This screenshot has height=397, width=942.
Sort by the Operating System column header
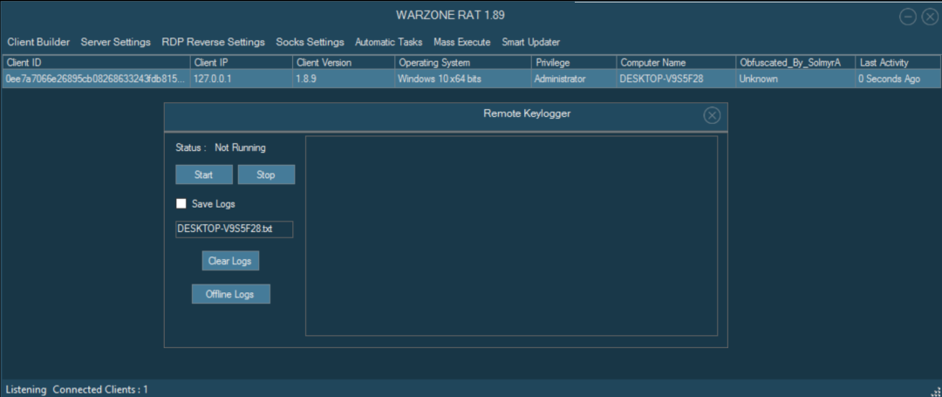click(x=463, y=63)
